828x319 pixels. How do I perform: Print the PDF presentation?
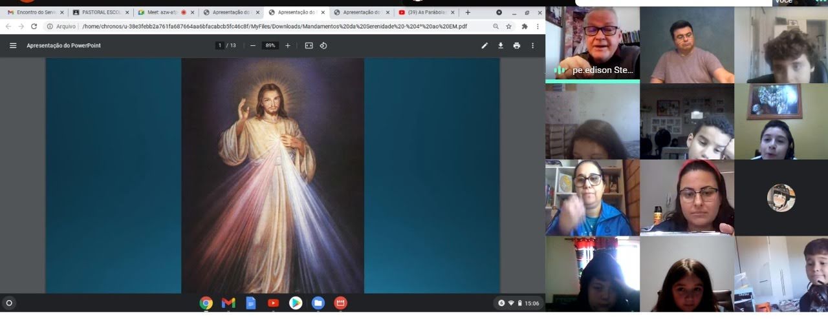[x=516, y=46]
